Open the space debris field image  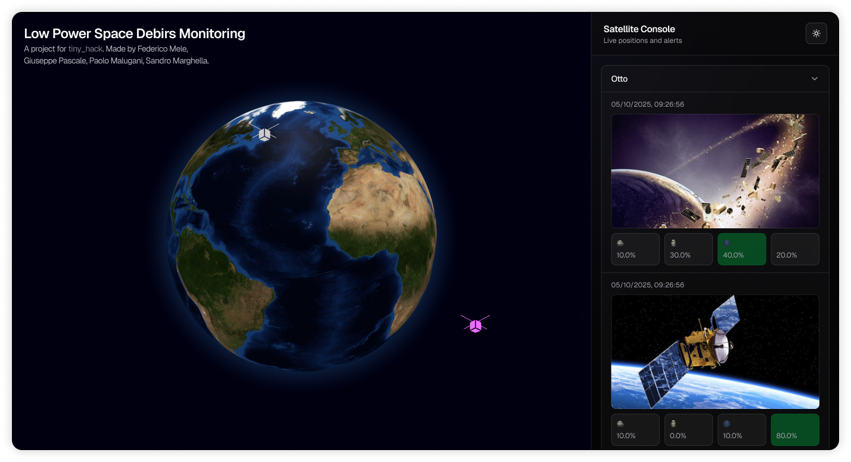click(x=715, y=171)
